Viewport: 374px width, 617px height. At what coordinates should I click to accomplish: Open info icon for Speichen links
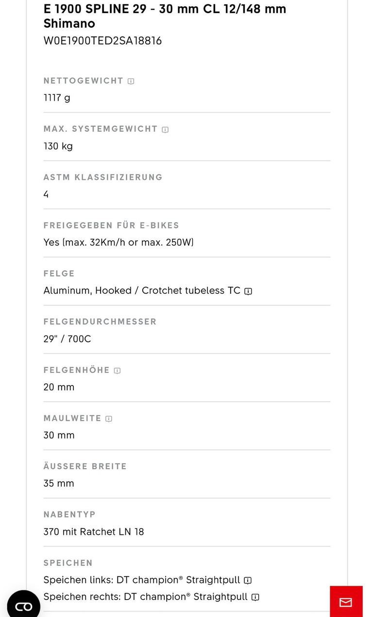point(248,580)
